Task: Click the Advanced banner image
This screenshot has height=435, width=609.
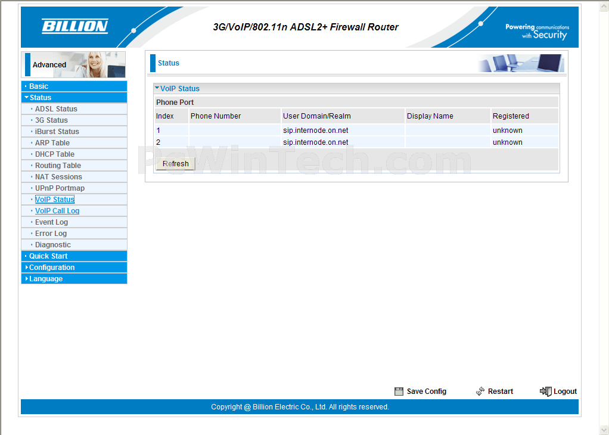Action: pyautogui.click(x=73, y=64)
